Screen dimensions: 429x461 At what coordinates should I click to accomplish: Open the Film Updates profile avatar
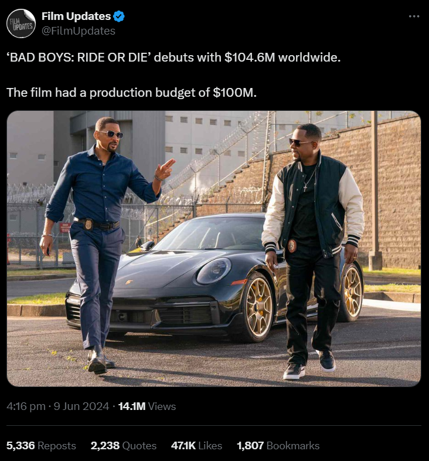tap(21, 23)
